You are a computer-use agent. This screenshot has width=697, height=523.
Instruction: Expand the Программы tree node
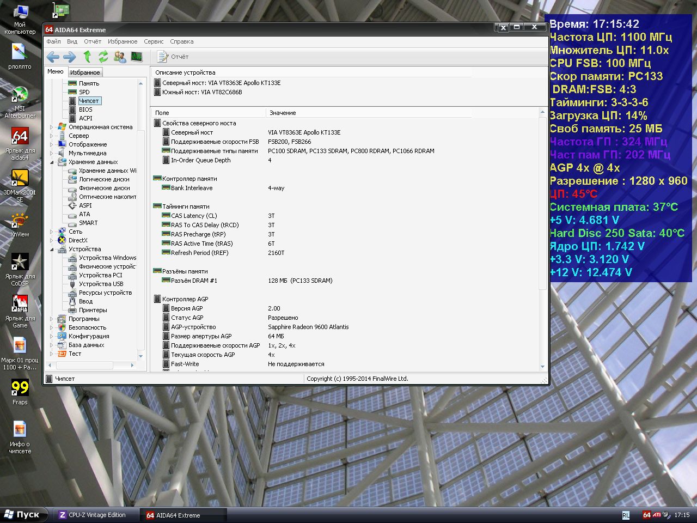point(52,319)
